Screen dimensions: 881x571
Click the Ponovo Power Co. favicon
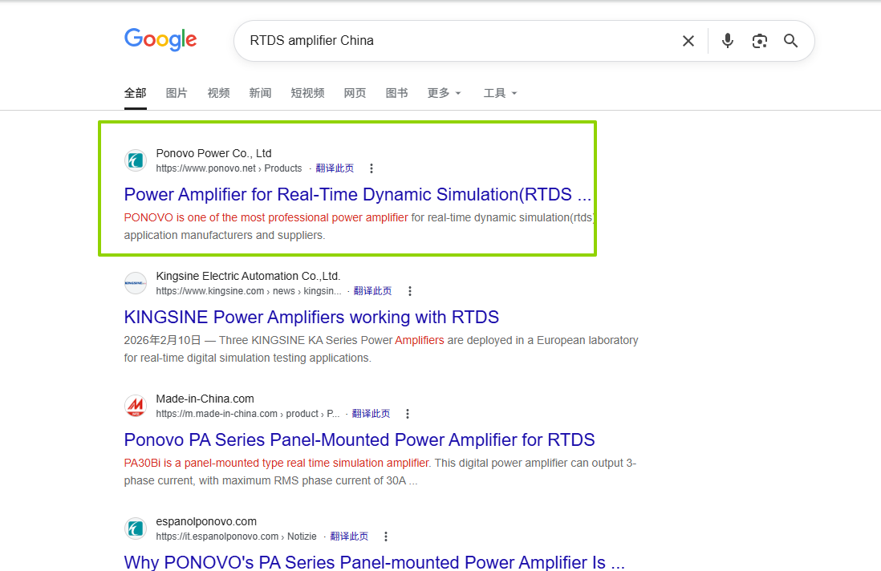pos(136,160)
